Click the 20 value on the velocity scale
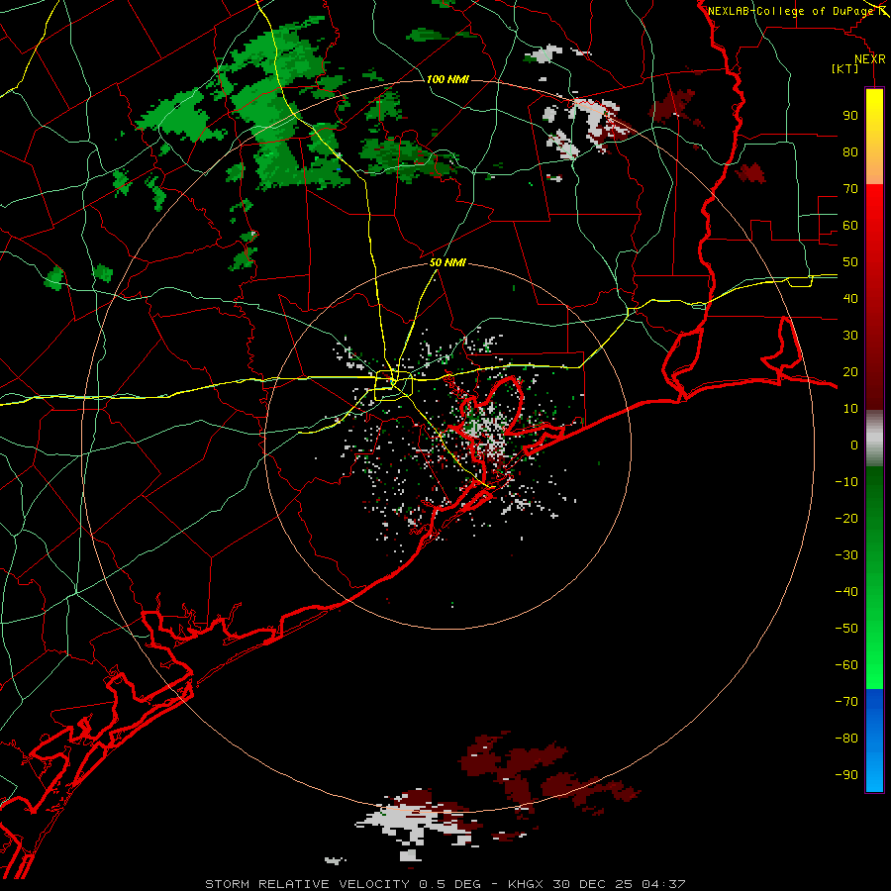This screenshot has height=891, width=891. pos(850,371)
